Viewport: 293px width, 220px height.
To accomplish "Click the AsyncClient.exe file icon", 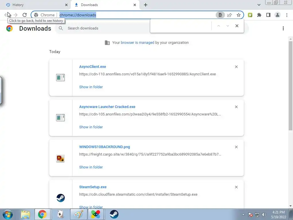I will point(60,77).
